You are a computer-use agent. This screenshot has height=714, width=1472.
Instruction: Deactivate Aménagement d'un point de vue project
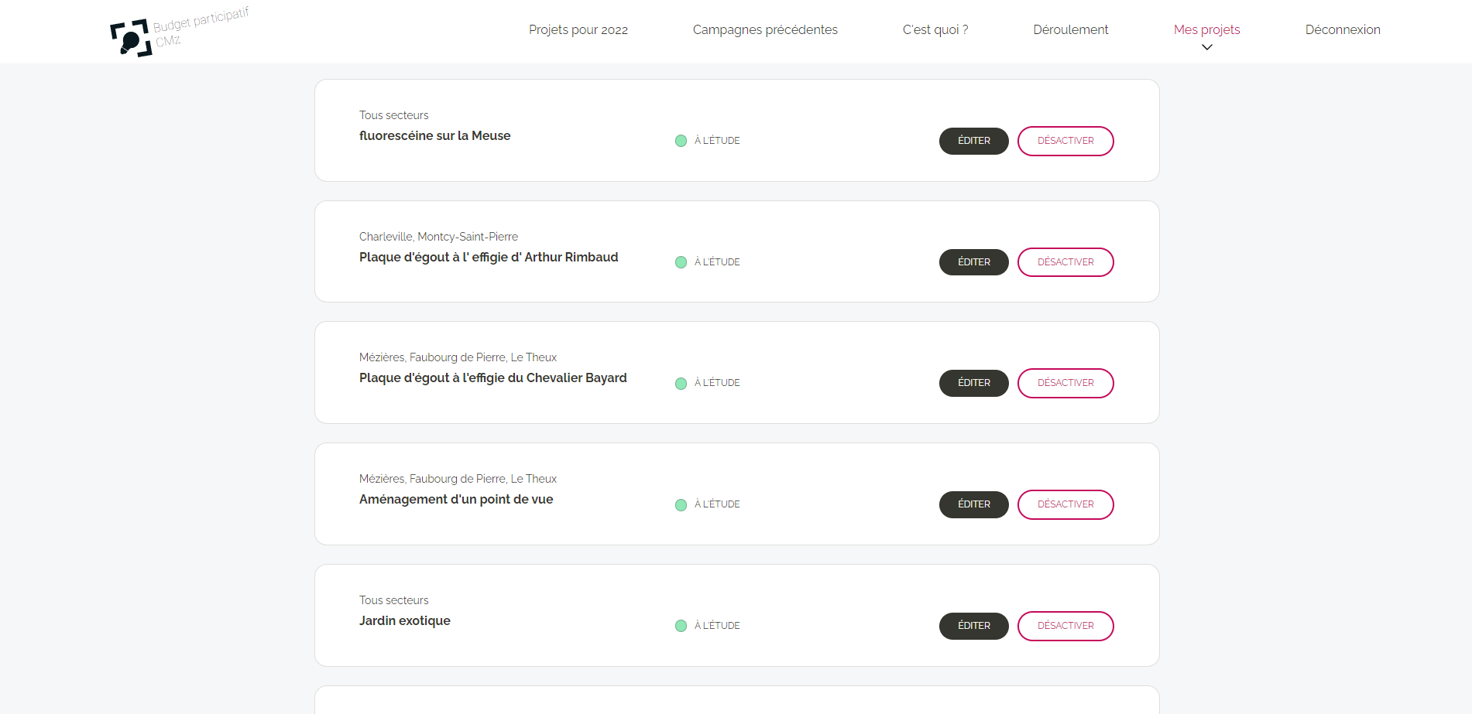(1065, 504)
